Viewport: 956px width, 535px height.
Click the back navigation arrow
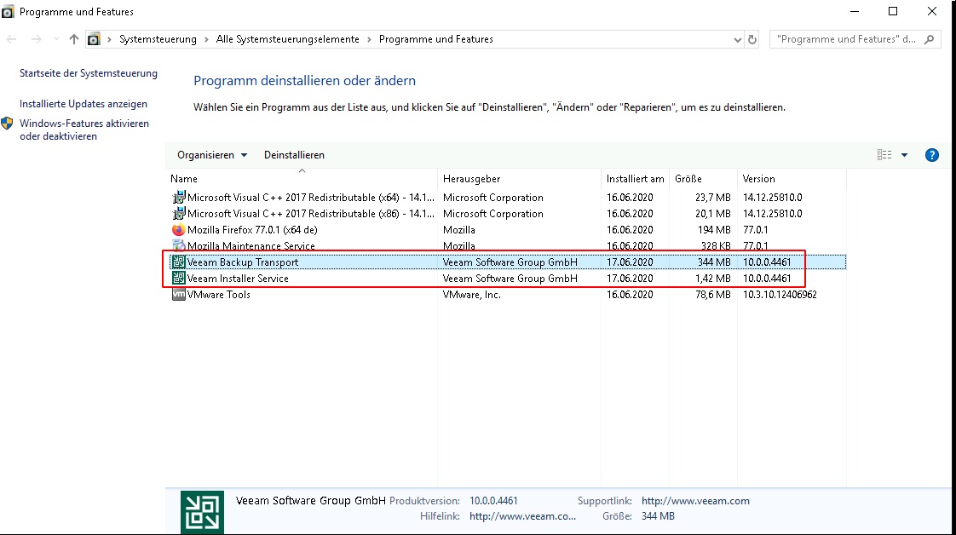[x=12, y=39]
